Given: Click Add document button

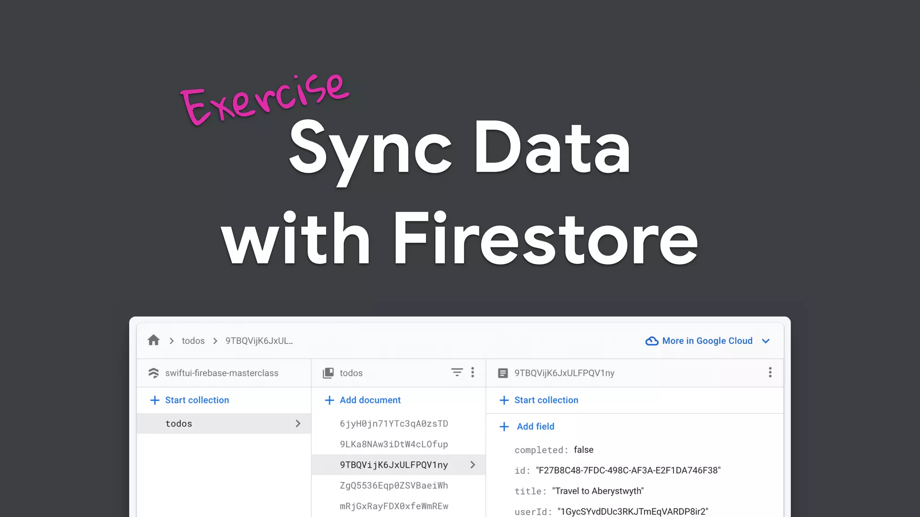Looking at the screenshot, I should (370, 400).
